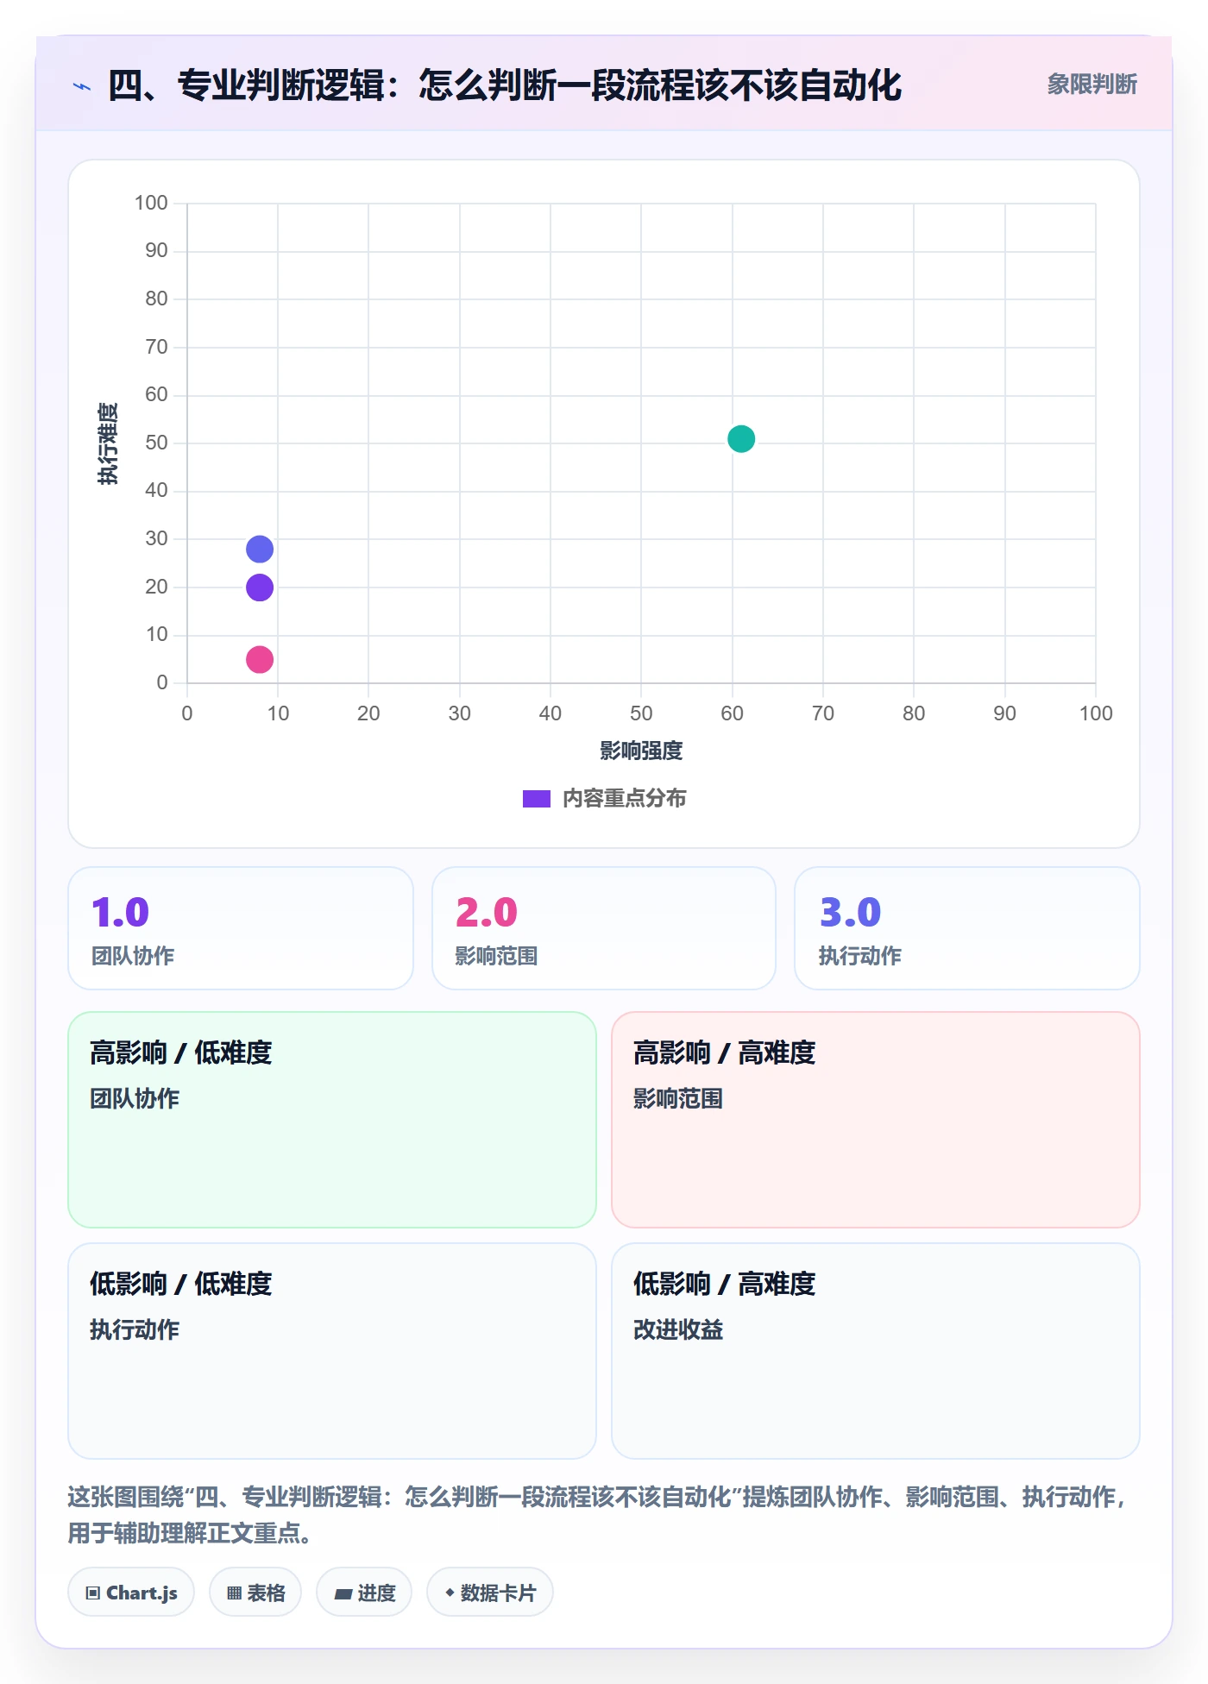
Task: Click the 进度 tag chip
Action: [x=364, y=1592]
